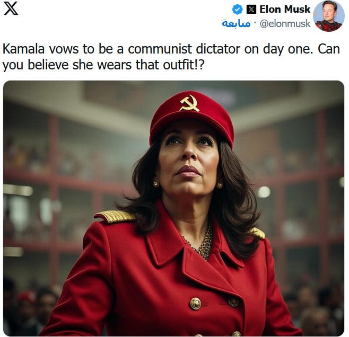Image resolution: width=349 pixels, height=337 pixels.
Task: Click the black X affiliation badge
Action: point(251,10)
